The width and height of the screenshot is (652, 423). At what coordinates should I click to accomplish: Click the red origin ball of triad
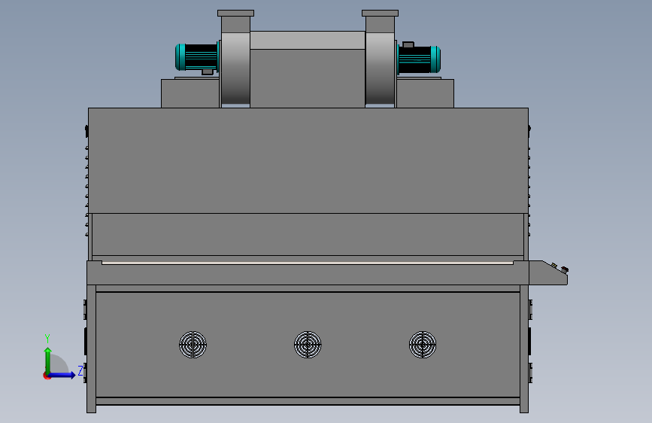pos(47,376)
